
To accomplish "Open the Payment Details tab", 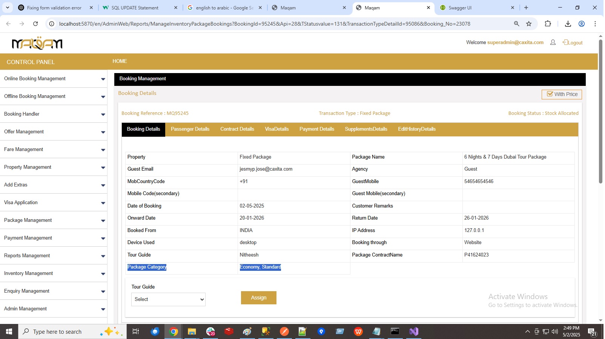I will point(316,129).
